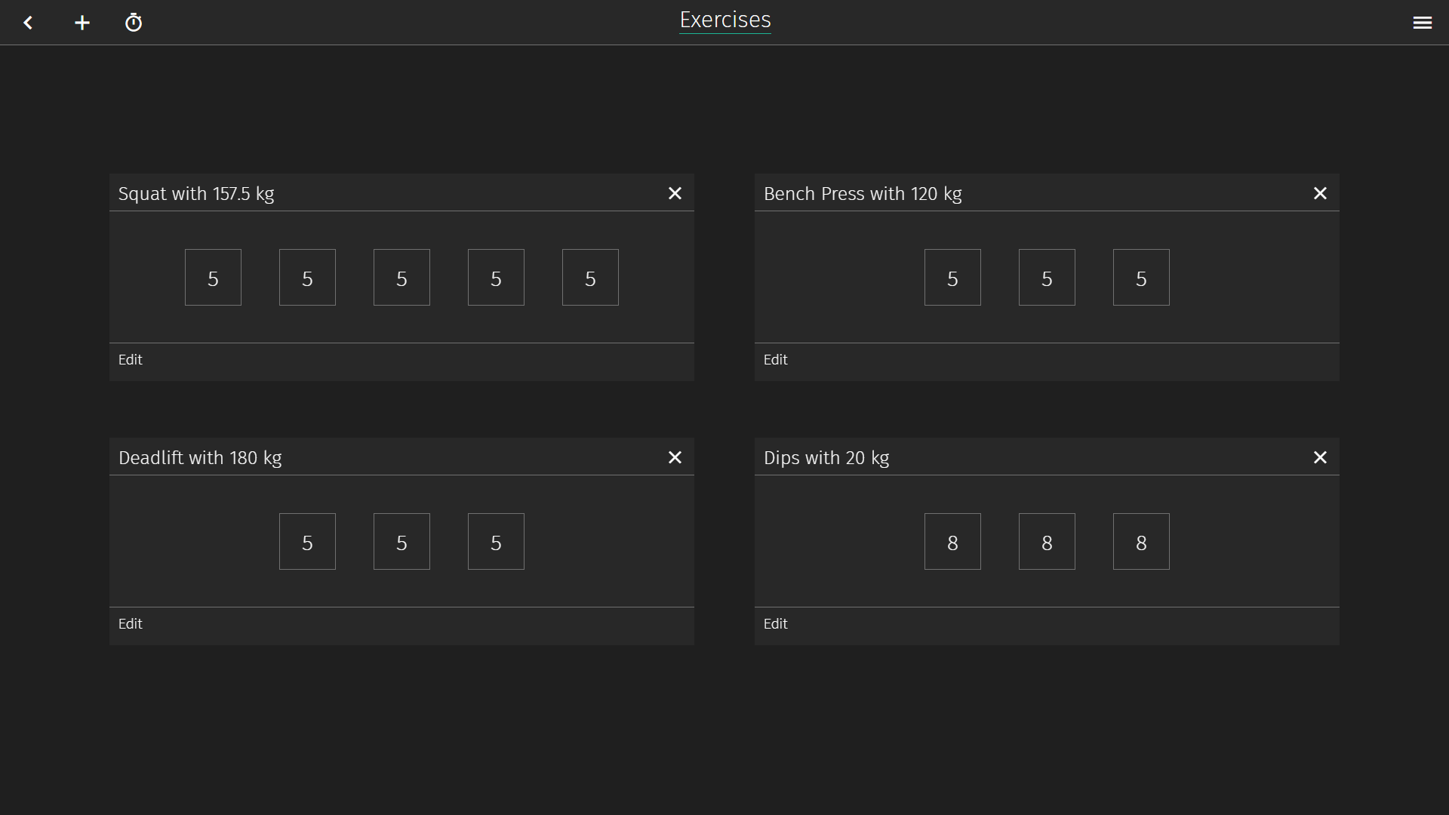1449x815 pixels.
Task: Delete the Deadlift exercise card
Action: 675,457
